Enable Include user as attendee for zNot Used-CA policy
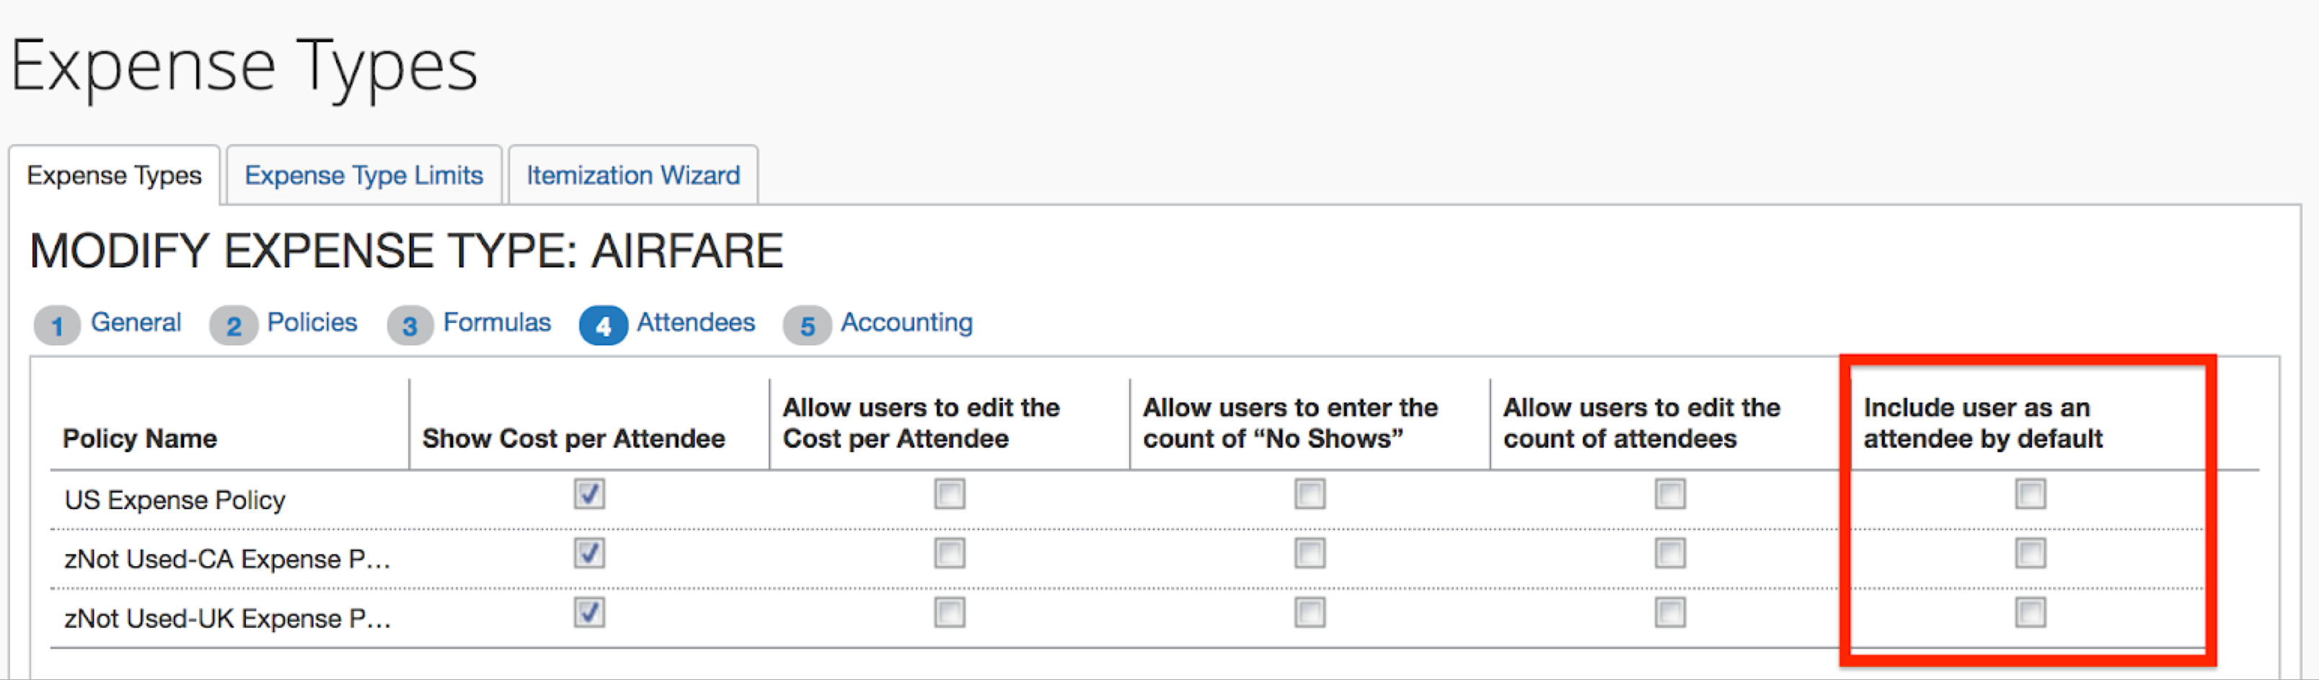 [x=2030, y=553]
